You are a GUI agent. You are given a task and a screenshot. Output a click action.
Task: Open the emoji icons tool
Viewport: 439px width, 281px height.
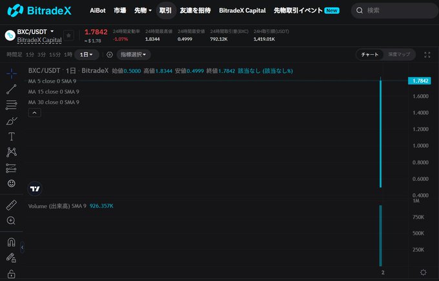coord(12,184)
